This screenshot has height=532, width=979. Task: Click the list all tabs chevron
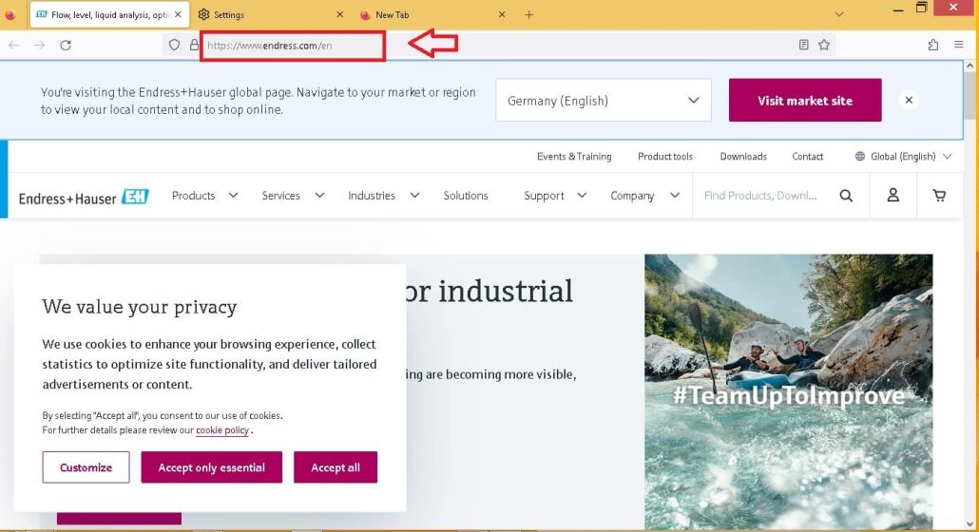pyautogui.click(x=839, y=14)
